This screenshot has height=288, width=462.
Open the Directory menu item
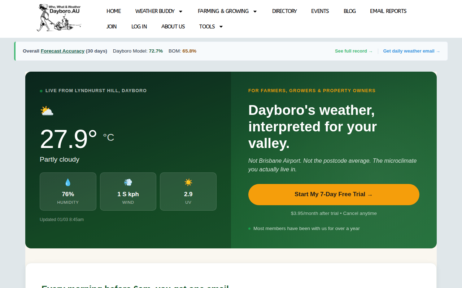tap(284, 11)
